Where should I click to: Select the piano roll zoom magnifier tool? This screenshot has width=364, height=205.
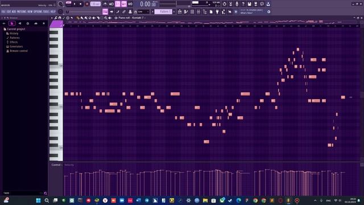tap(106, 18)
